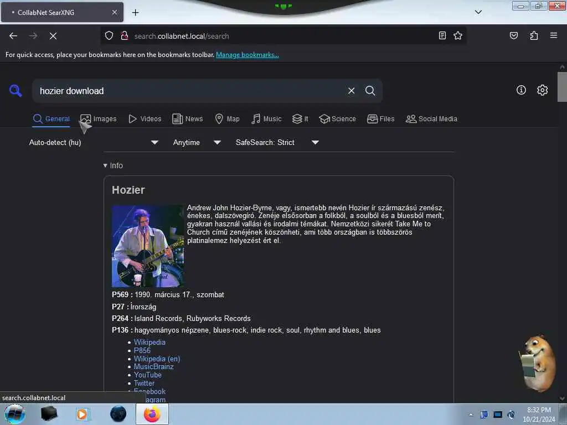Click the address bar URL
This screenshot has width=567, height=425.
tap(182, 36)
